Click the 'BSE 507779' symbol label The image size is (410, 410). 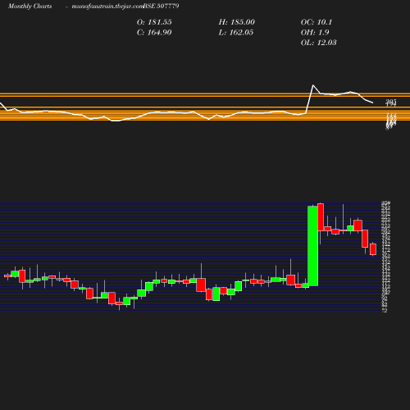pos(161,6)
